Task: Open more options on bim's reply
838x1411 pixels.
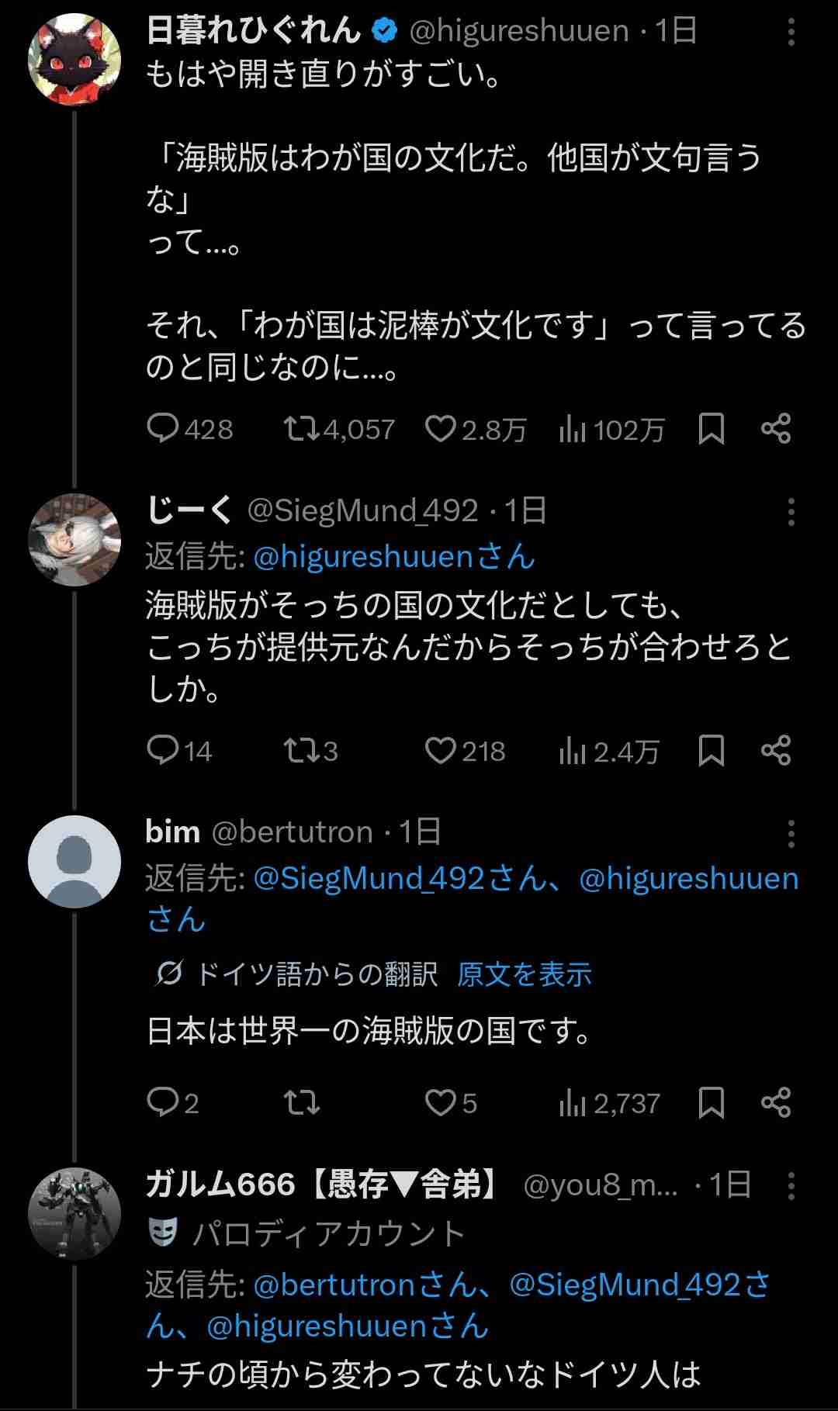Action: (791, 834)
